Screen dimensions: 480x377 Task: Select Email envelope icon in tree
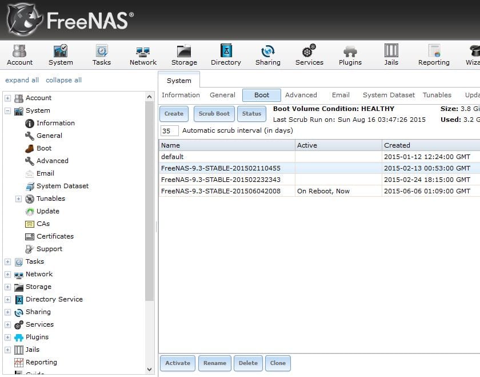pyautogui.click(x=29, y=173)
